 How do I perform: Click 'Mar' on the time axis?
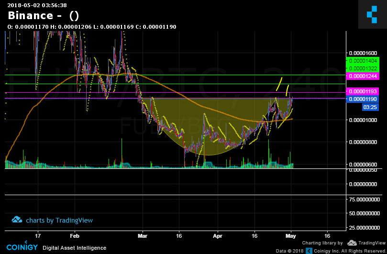143,236
